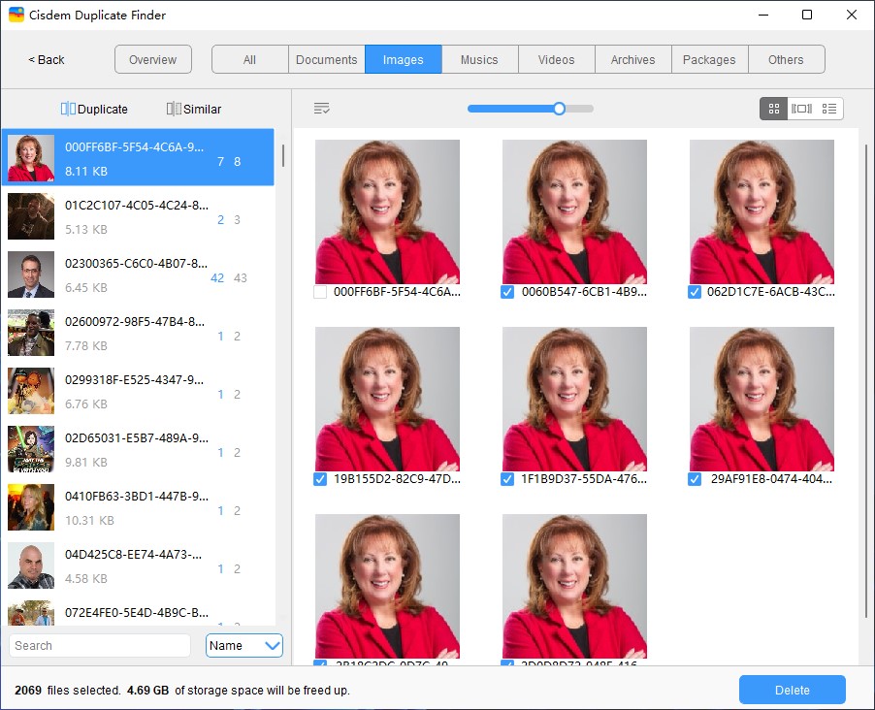Click the Delete button

point(792,690)
